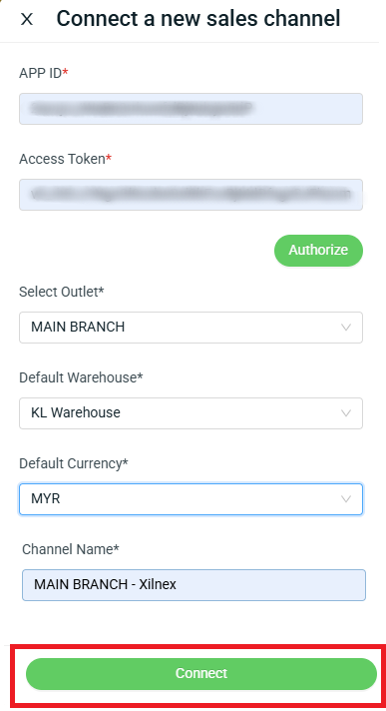The width and height of the screenshot is (386, 711).
Task: Click the red asterisk beside Access Token
Action: coord(109,158)
